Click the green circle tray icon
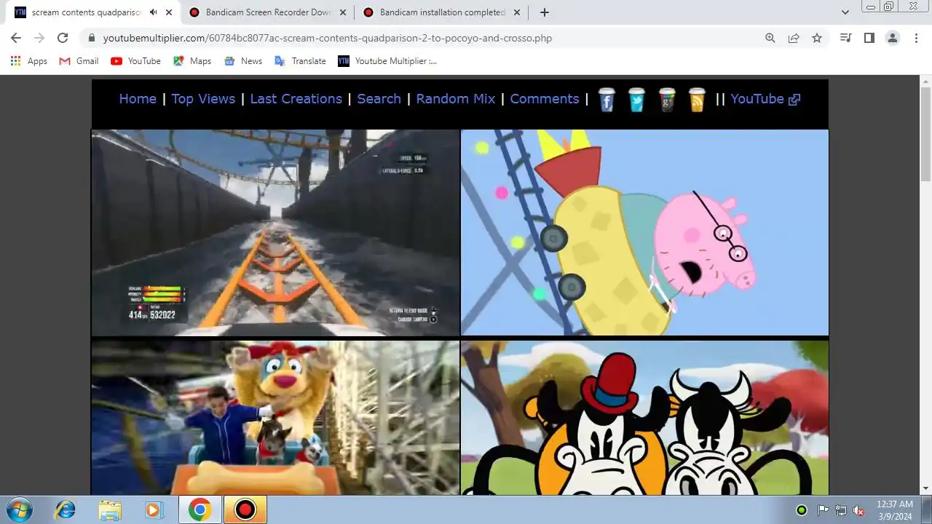Image resolution: width=932 pixels, height=524 pixels. click(x=802, y=510)
